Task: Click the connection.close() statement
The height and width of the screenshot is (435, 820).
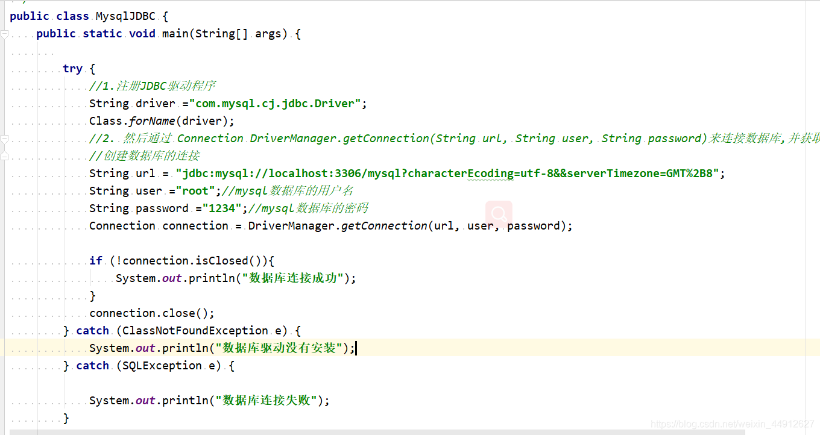Action: click(152, 313)
